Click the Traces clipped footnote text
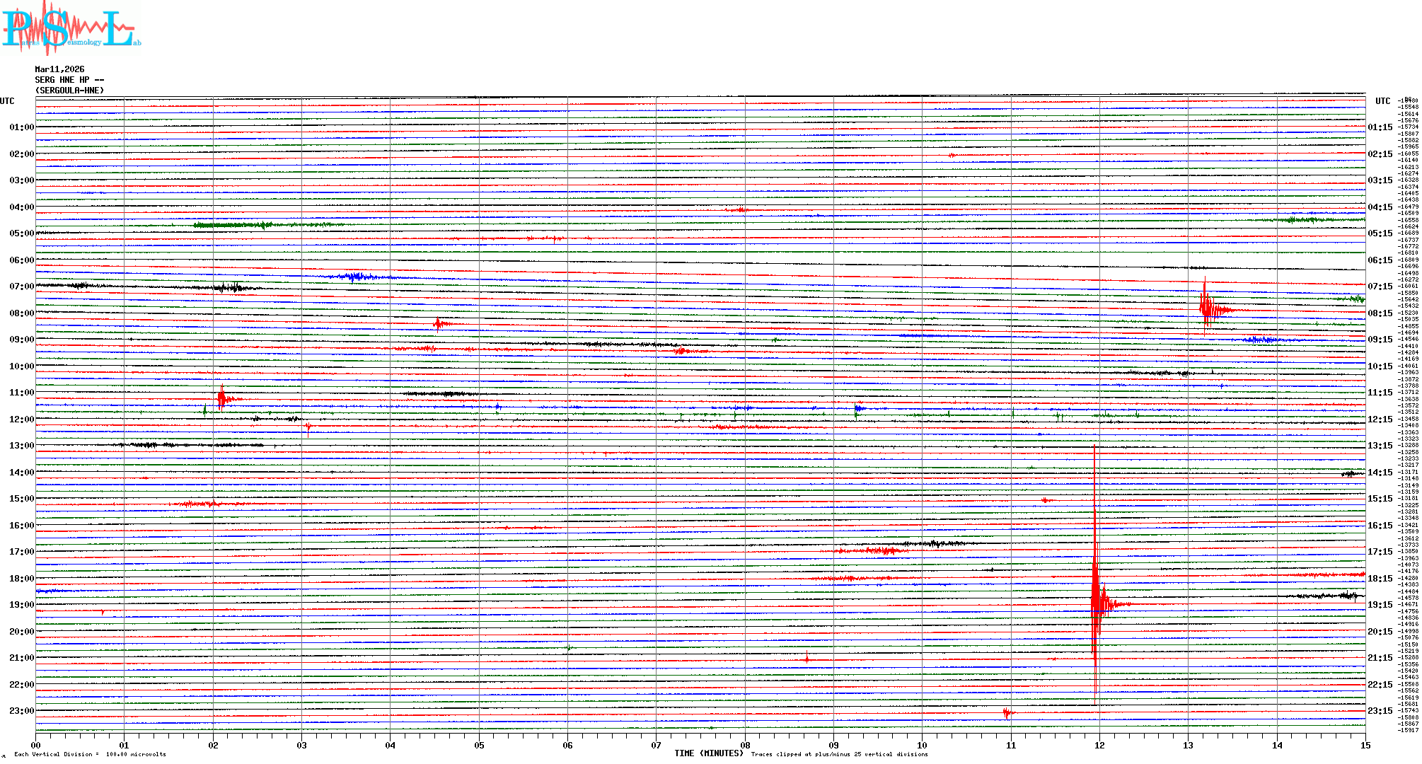The image size is (1422, 764). pos(839,754)
